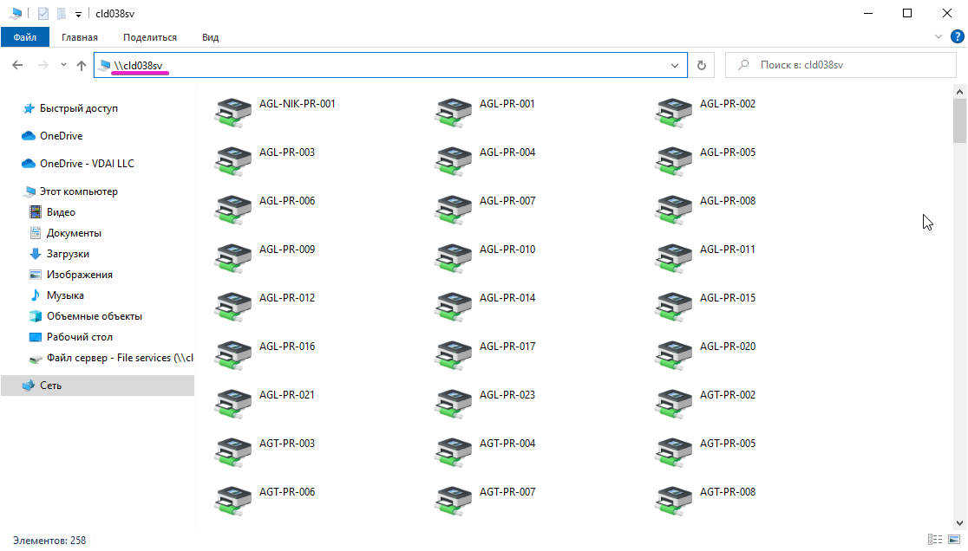
Task: Go up one folder level
Action: (82, 65)
